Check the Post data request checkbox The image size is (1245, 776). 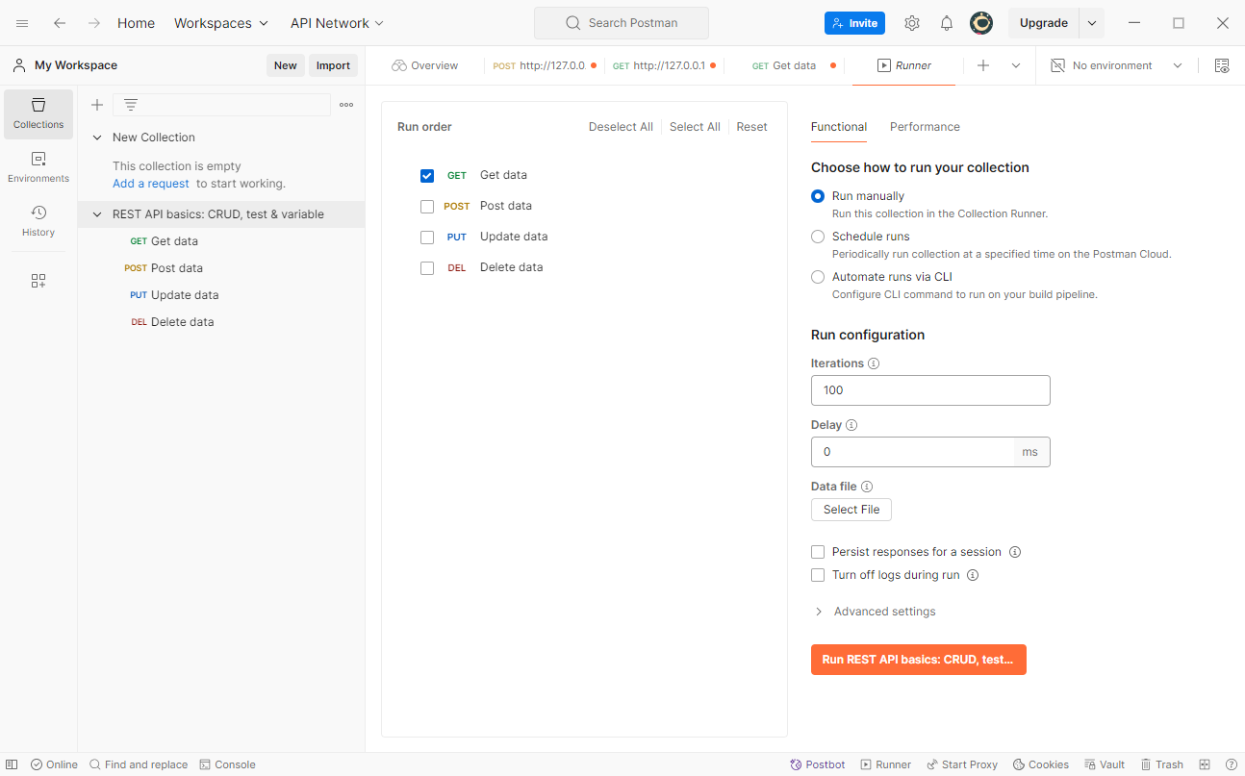pos(427,207)
